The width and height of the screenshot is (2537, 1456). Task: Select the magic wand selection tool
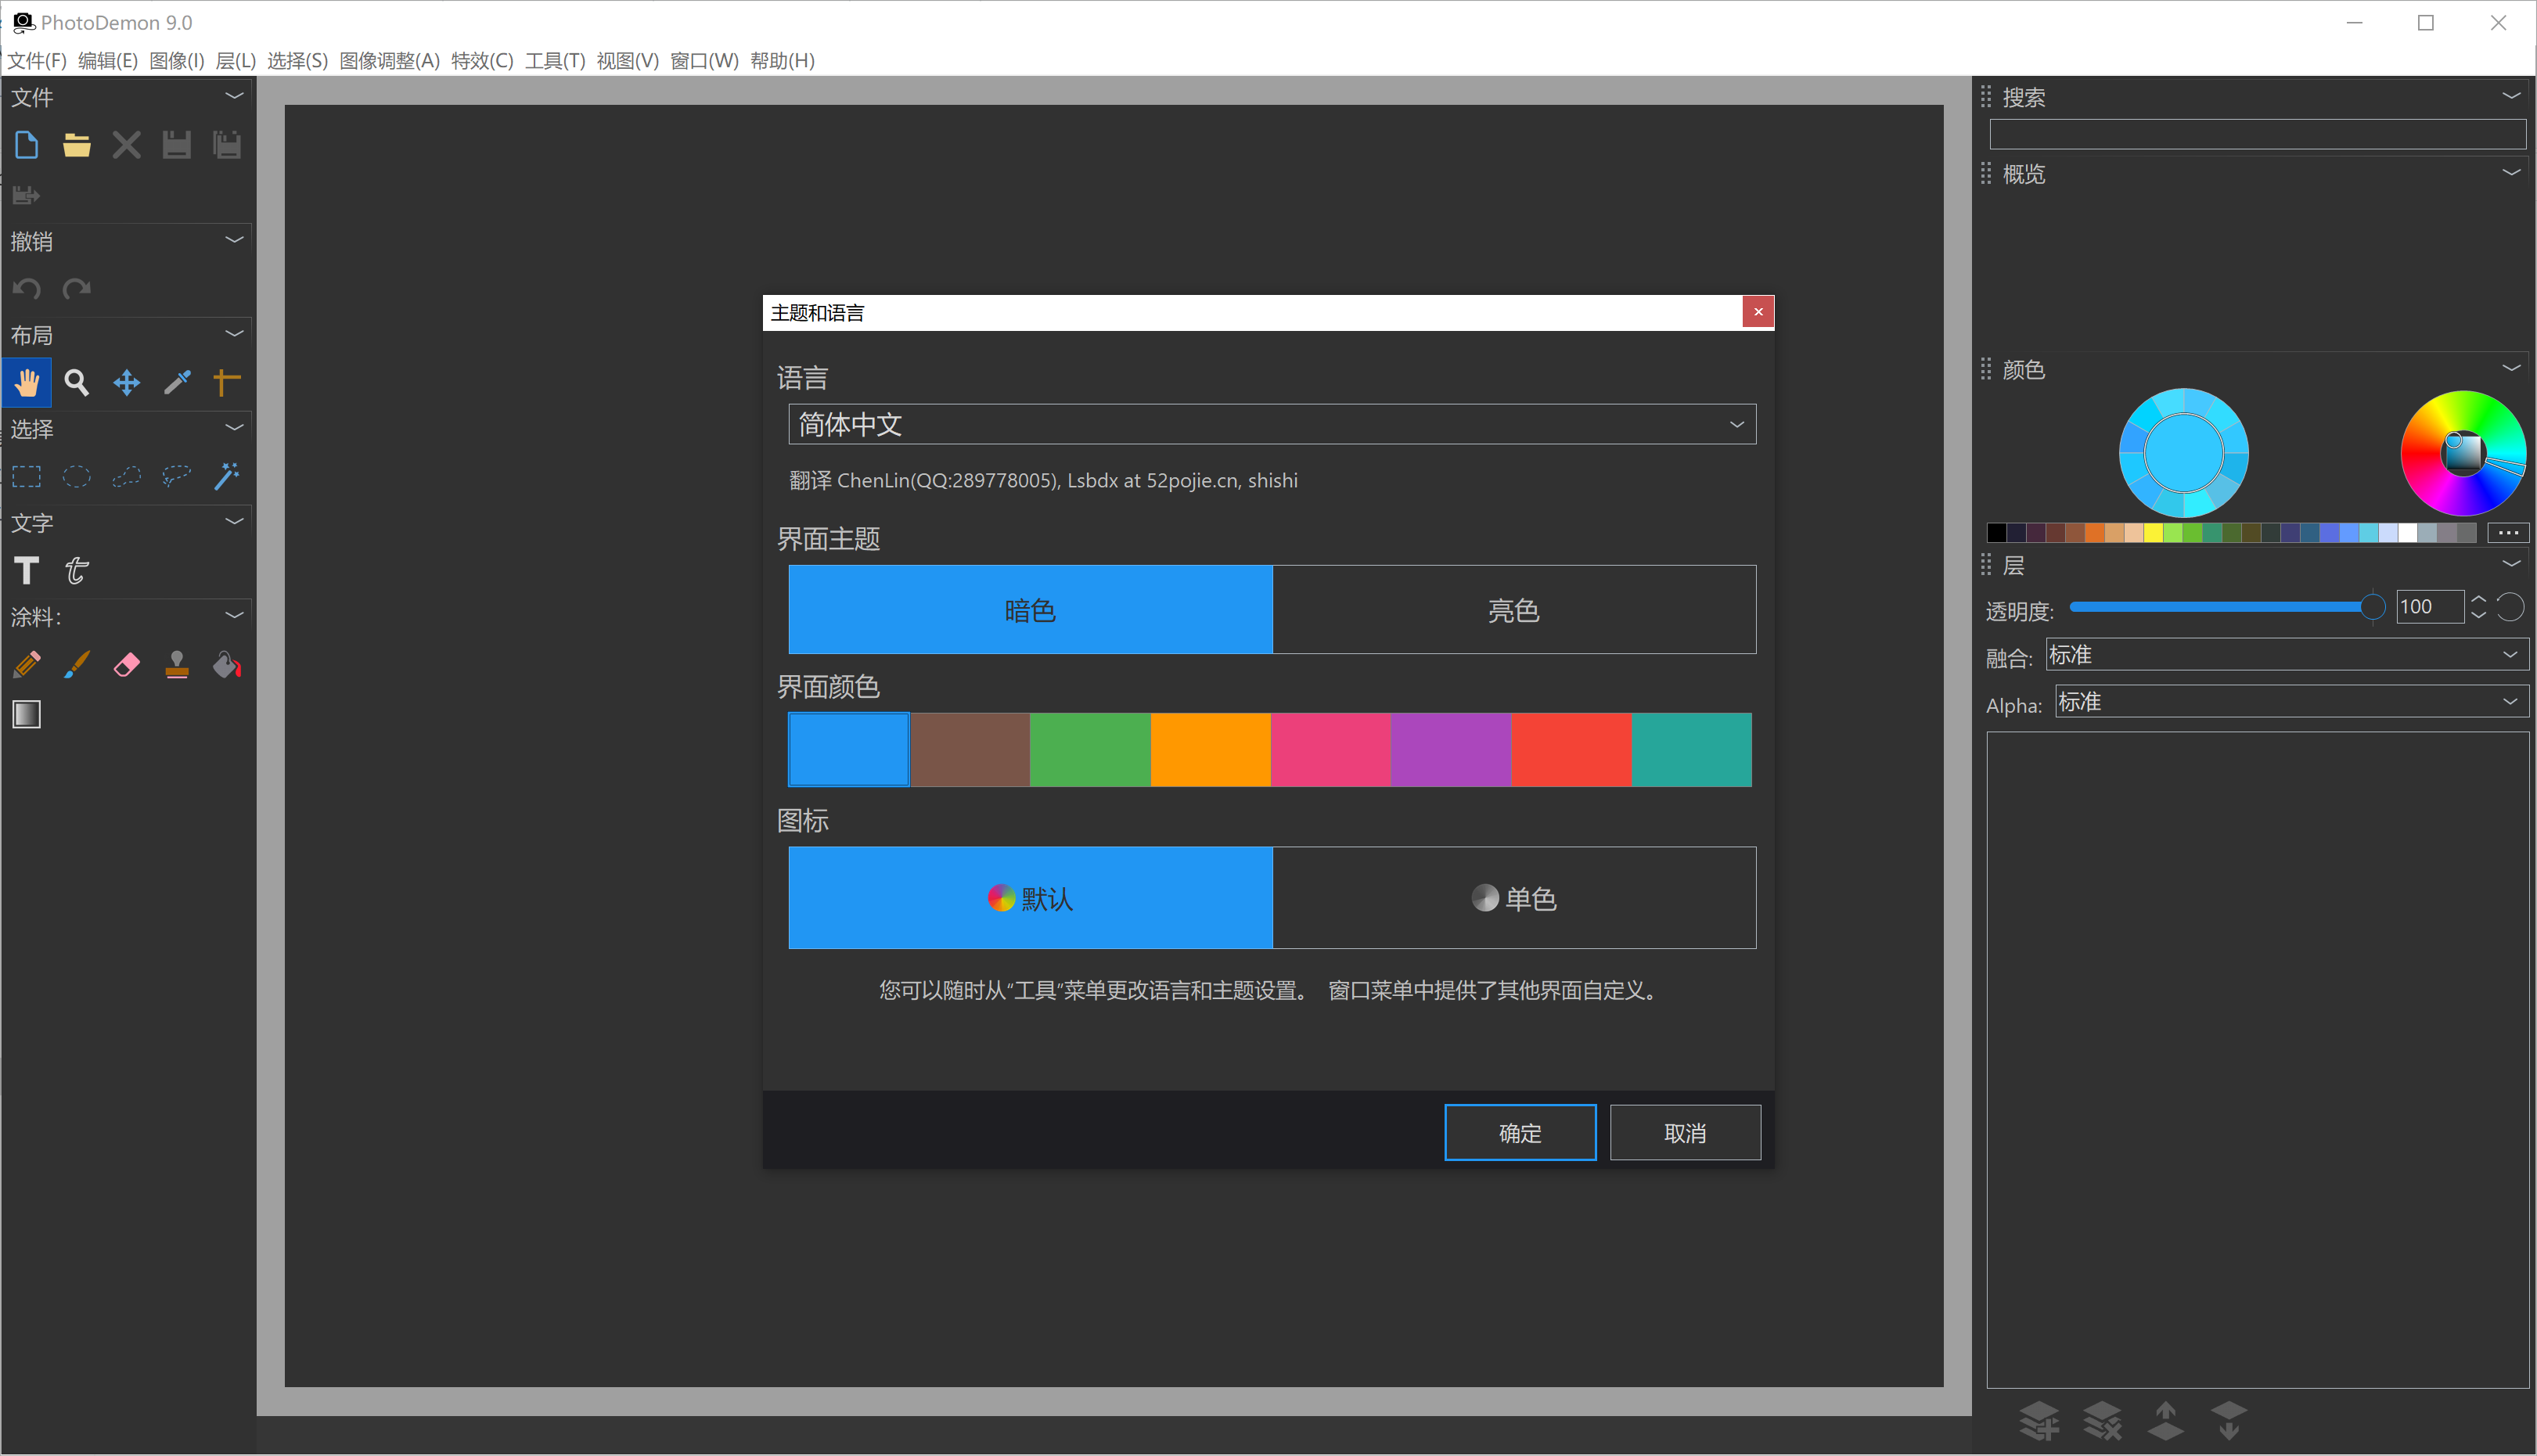tap(227, 476)
